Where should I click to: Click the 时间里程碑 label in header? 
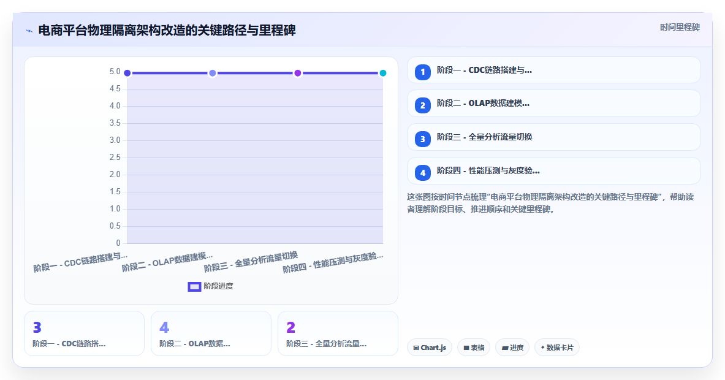pyautogui.click(x=680, y=28)
